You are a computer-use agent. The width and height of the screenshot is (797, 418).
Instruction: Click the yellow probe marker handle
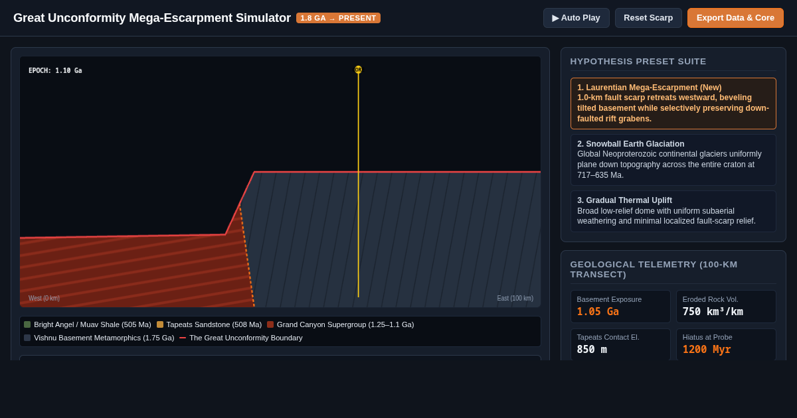(x=358, y=70)
